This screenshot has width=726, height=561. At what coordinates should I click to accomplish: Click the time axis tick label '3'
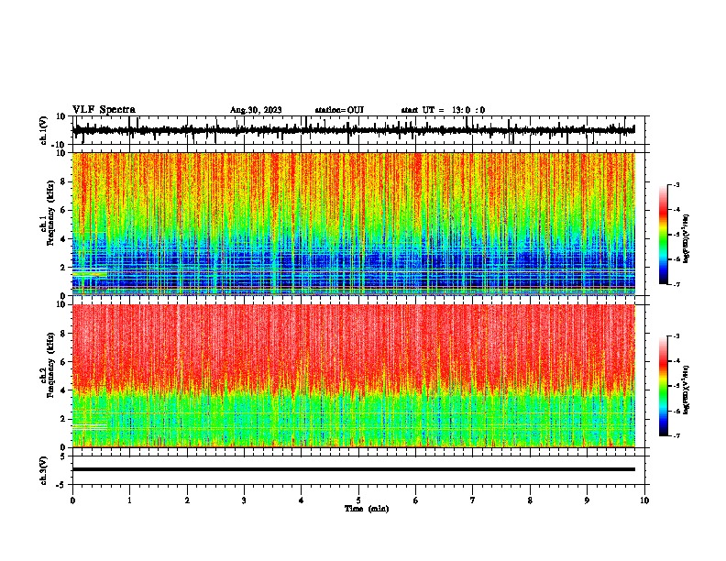pos(244,500)
